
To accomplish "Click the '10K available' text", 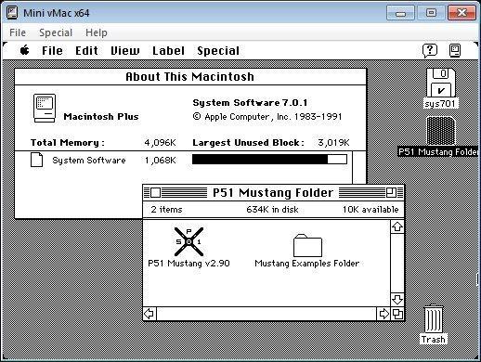I will pyautogui.click(x=370, y=210).
